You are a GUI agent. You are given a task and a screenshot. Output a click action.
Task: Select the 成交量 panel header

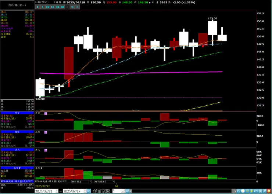point(17,168)
